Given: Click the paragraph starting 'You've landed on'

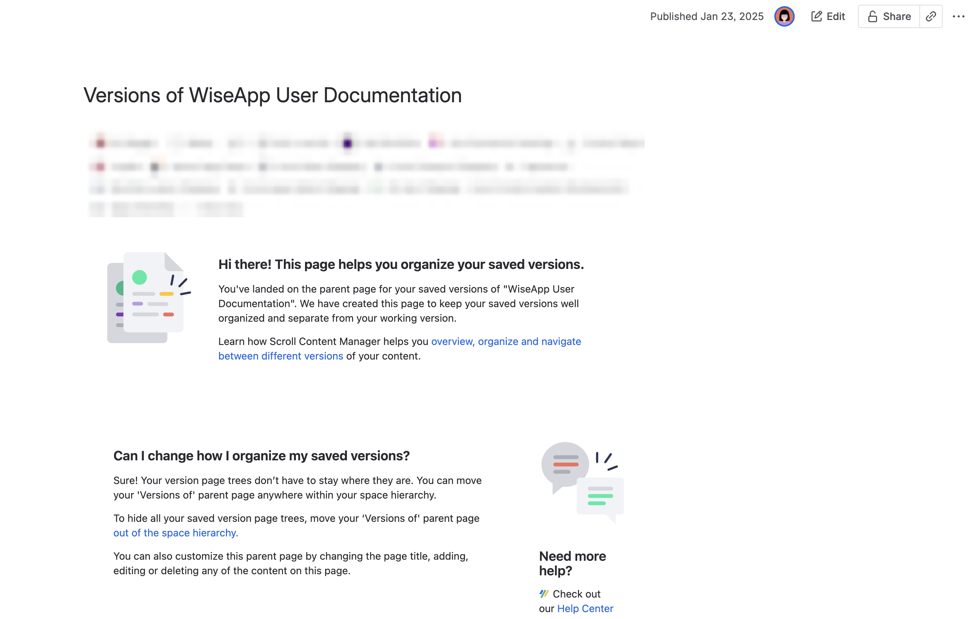Looking at the screenshot, I should [398, 303].
